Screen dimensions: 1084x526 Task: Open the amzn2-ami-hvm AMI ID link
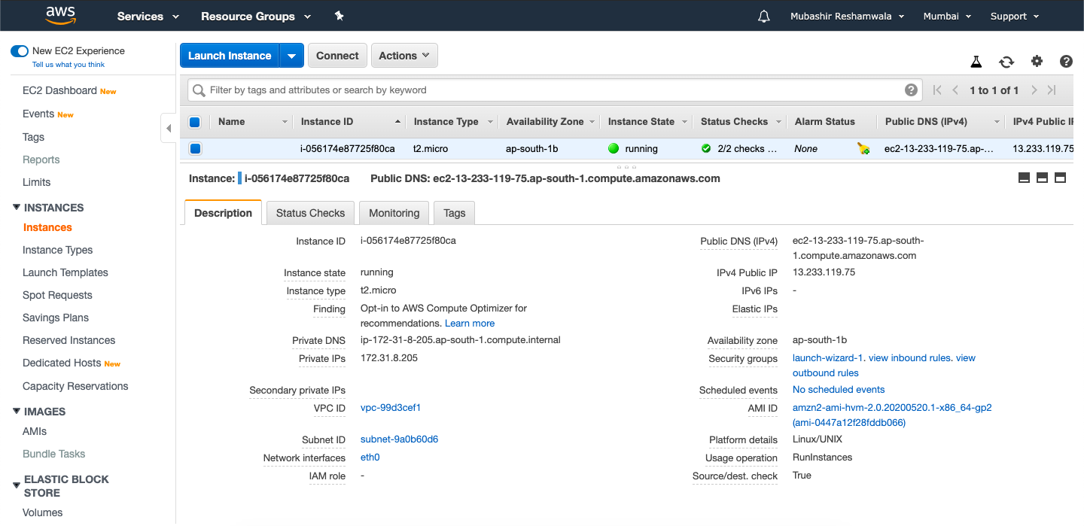[892, 415]
